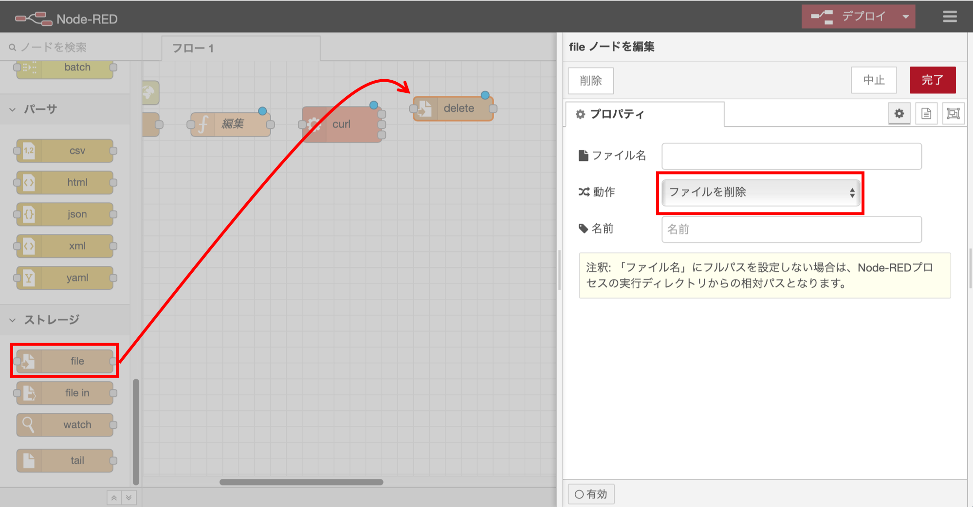Open the node appearance settings icon

click(953, 113)
